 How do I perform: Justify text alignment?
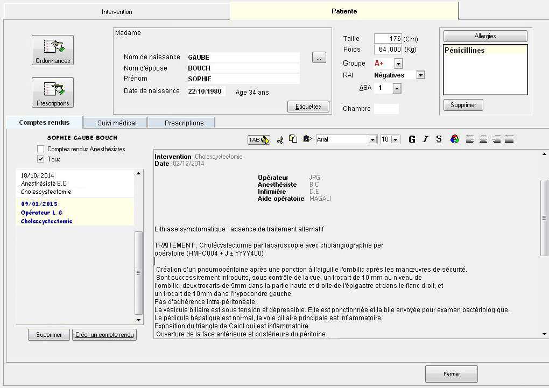click(509, 139)
